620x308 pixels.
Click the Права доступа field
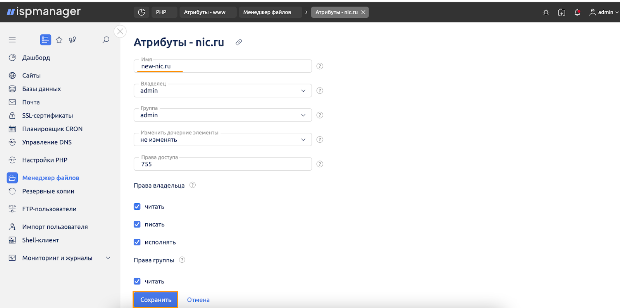(x=223, y=164)
